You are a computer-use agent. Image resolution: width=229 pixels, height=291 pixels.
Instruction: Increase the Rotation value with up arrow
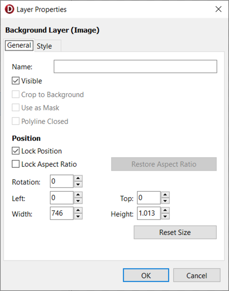point(78,178)
